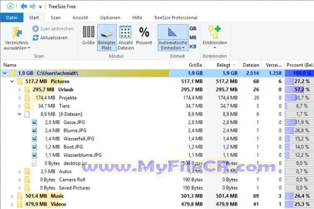This screenshot has height=209, width=314.
Task: Open the Verzeichnis auswählen dropdown arrow
Action: pyautogui.click(x=29, y=48)
